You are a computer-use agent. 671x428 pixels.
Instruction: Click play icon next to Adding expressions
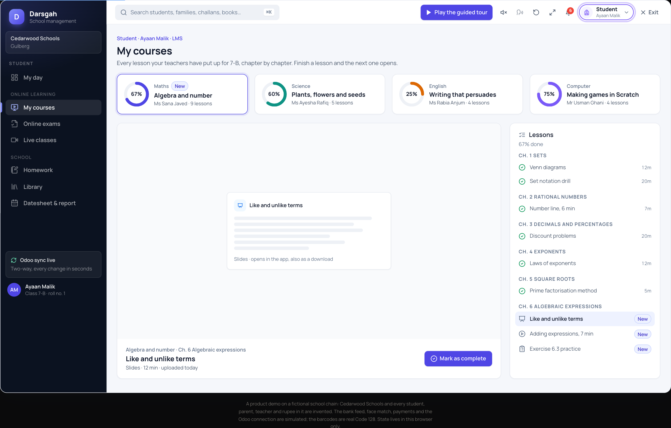point(522,334)
